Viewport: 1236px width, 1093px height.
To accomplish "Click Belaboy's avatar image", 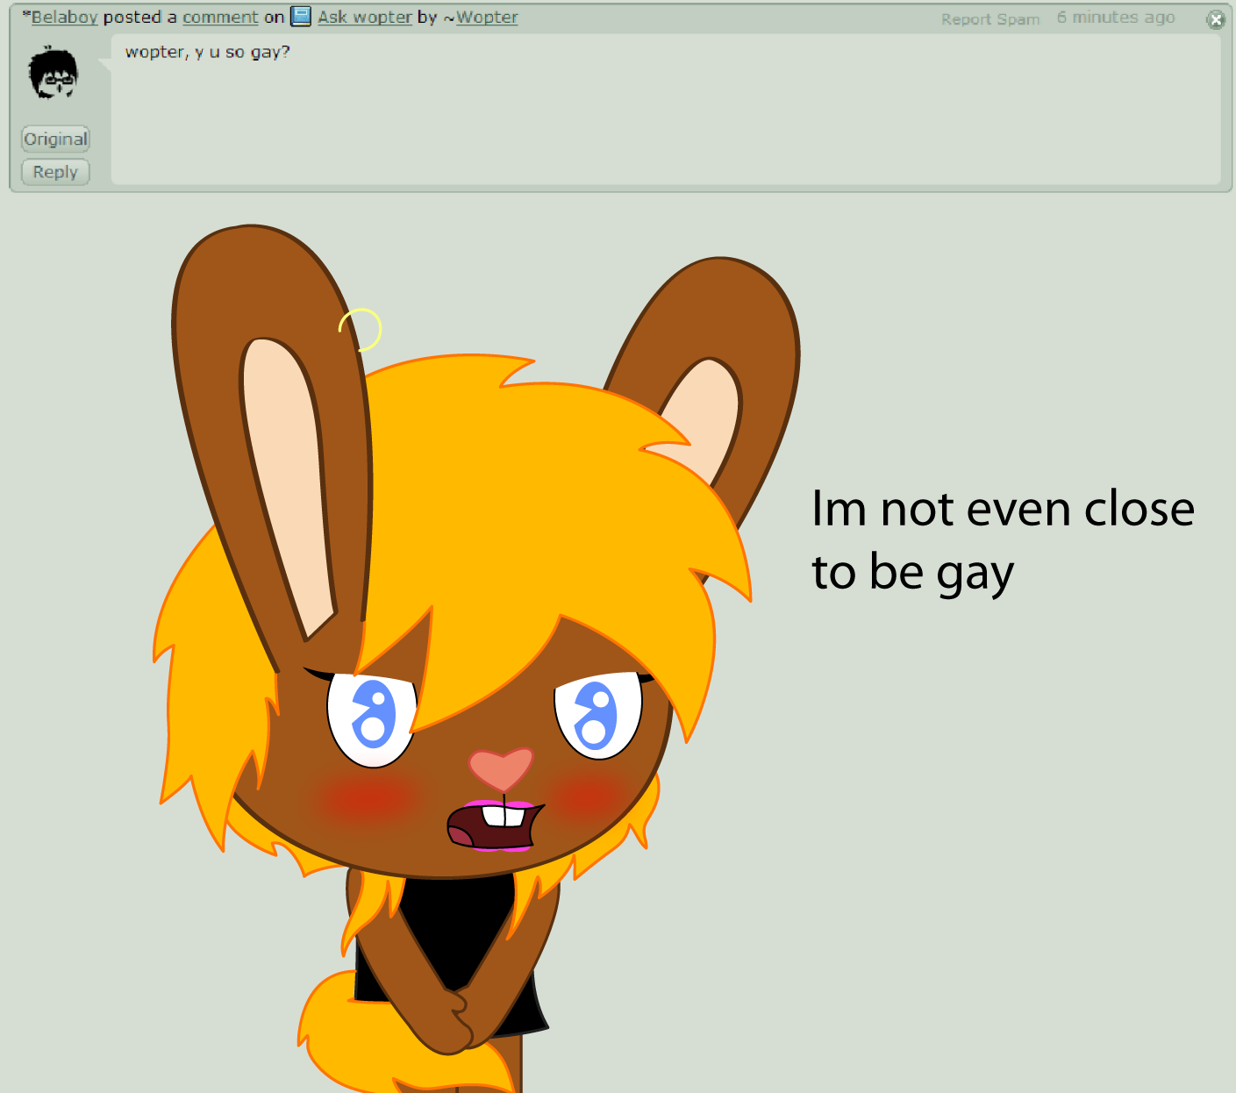I will (54, 73).
